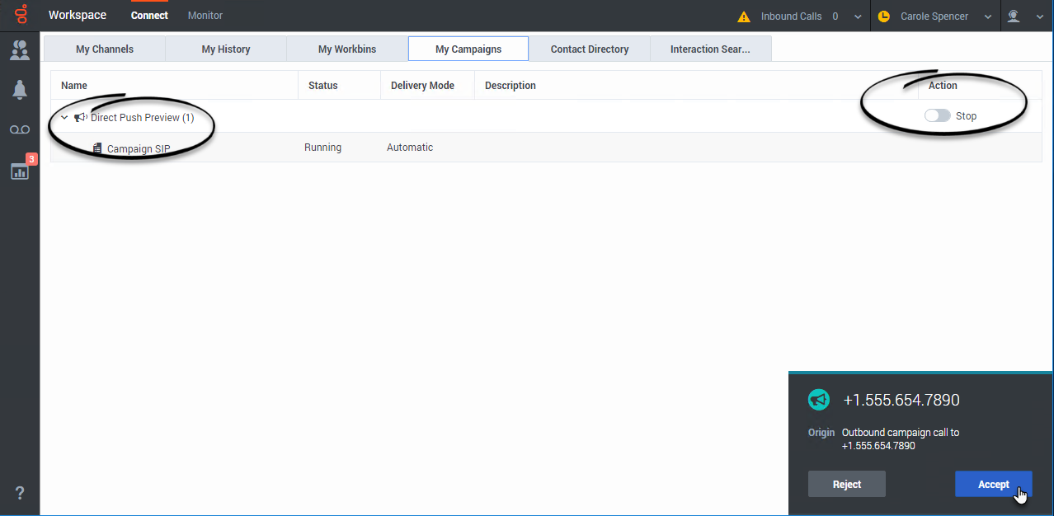Open notifications bell in sidebar
1054x516 pixels.
coord(20,91)
